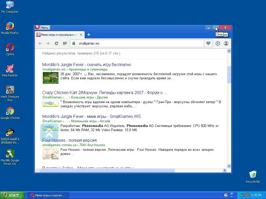Click the orange magnifier tray icon

point(247,195)
